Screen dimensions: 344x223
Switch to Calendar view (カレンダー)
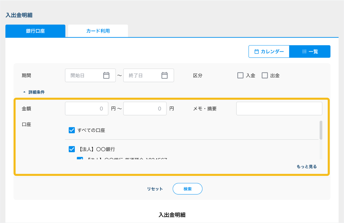[x=269, y=52]
